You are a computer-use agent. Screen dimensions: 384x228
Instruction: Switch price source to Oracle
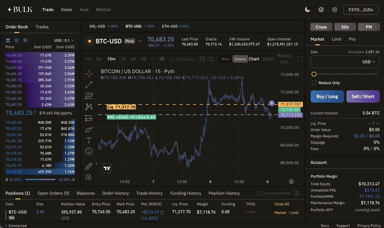click(x=240, y=59)
